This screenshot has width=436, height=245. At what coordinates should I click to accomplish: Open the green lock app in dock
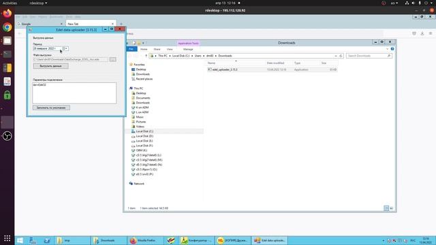pos(7,95)
